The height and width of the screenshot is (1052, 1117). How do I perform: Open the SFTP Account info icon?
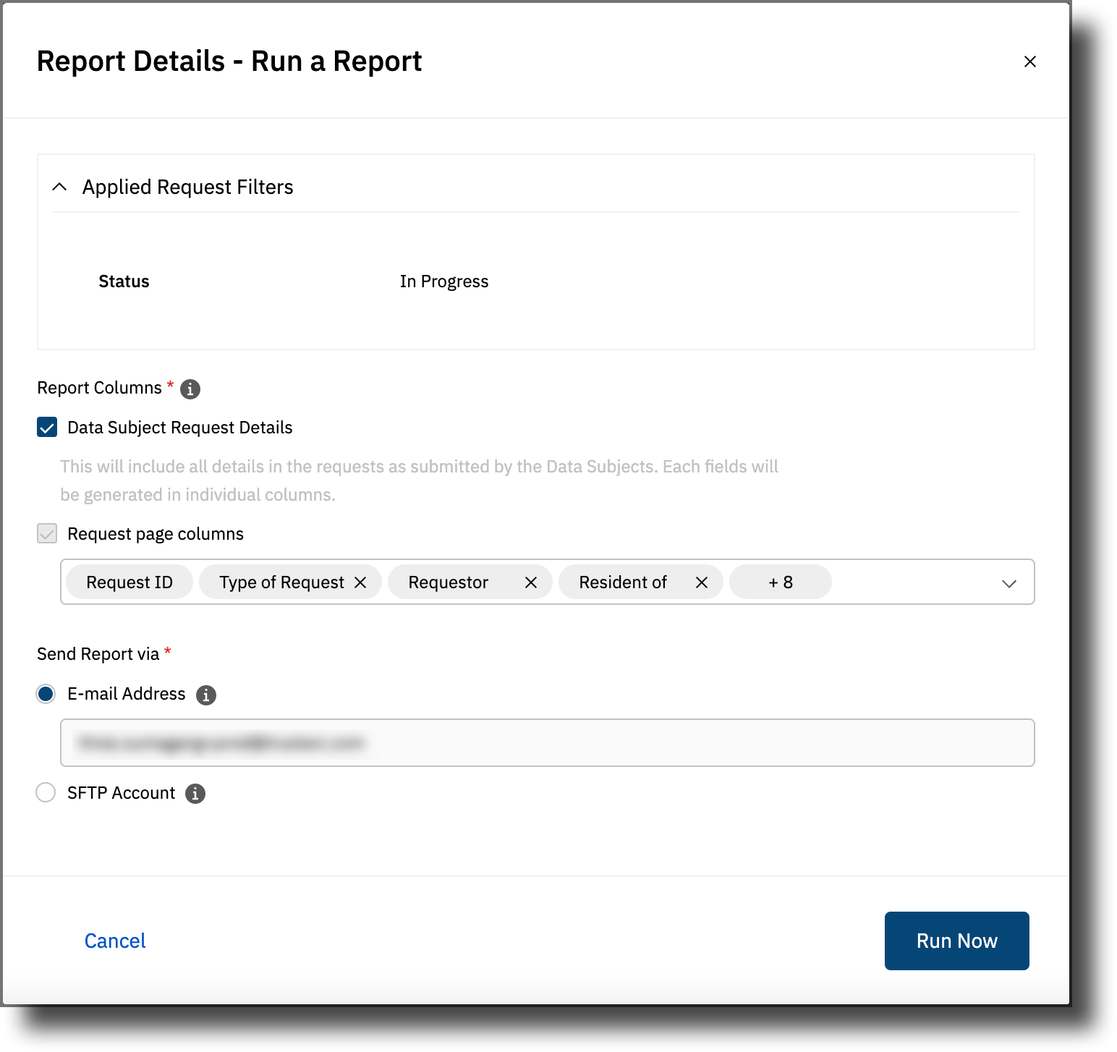pyautogui.click(x=195, y=794)
